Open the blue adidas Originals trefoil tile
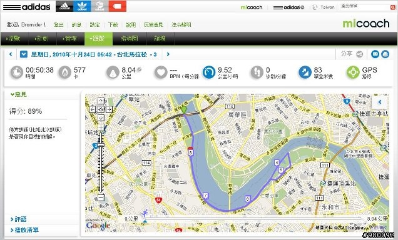The height and width of the screenshot is (240, 398). coord(82,6)
